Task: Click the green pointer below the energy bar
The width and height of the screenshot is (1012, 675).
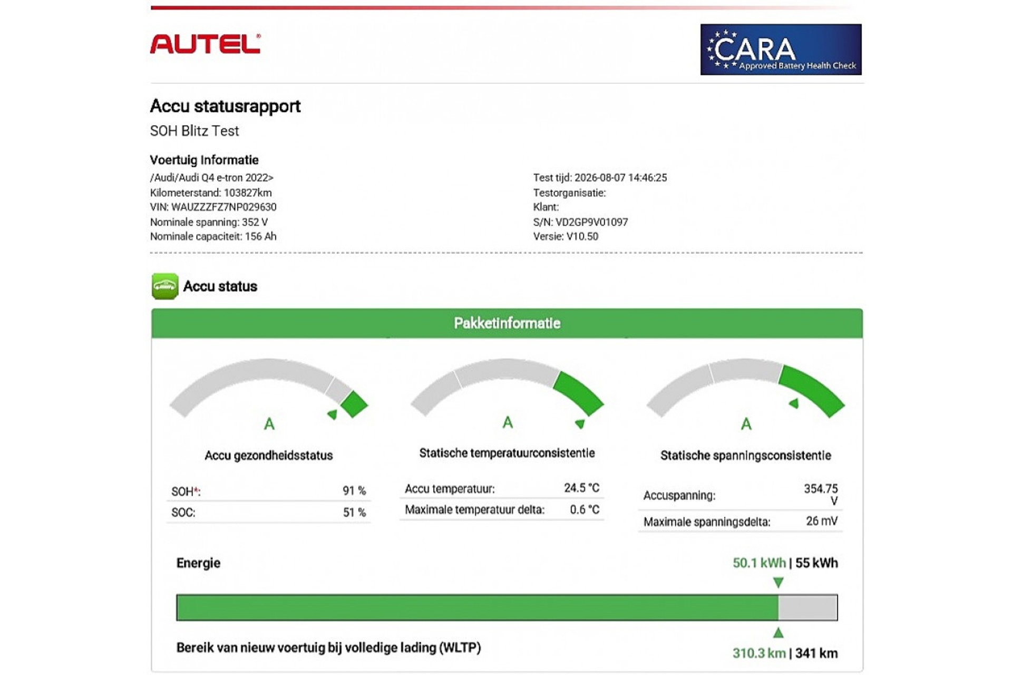Action: [x=778, y=632]
